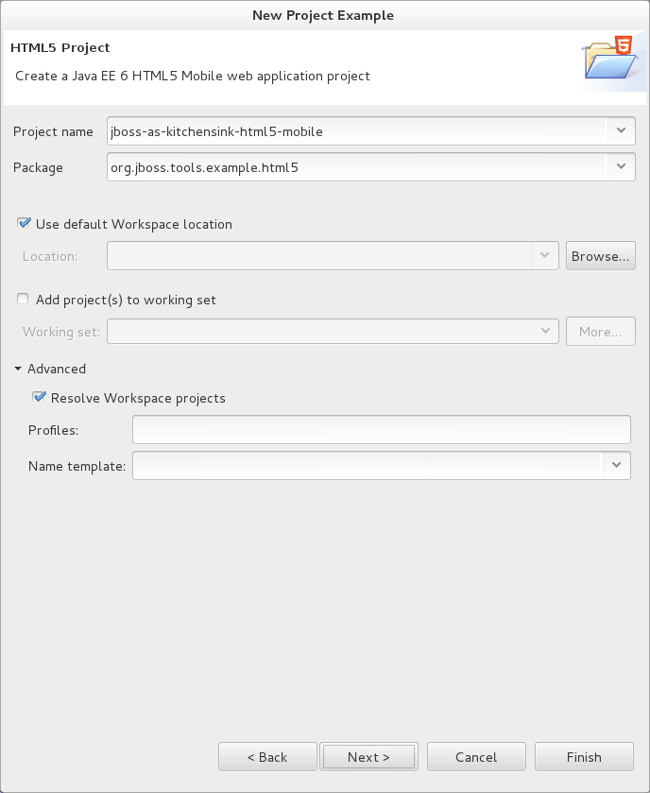Enable Add project(s) to working set
Screen dimensions: 650x793
(x=24, y=300)
